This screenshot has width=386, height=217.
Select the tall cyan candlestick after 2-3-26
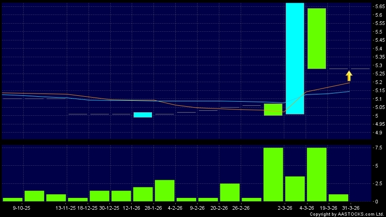pos(295,59)
